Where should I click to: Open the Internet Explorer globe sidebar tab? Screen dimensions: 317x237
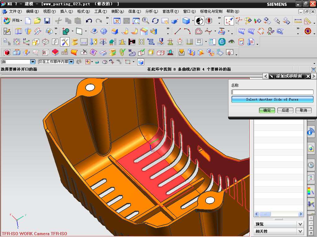[311, 149]
